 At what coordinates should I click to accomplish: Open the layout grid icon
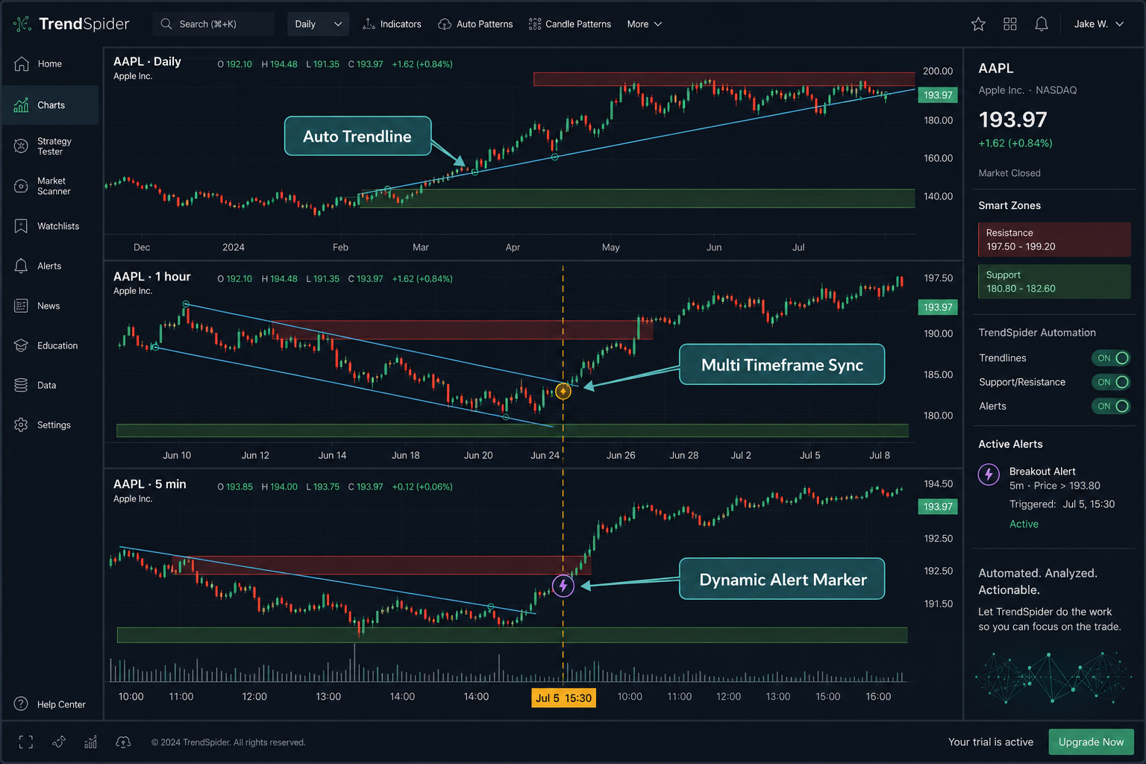1010,24
